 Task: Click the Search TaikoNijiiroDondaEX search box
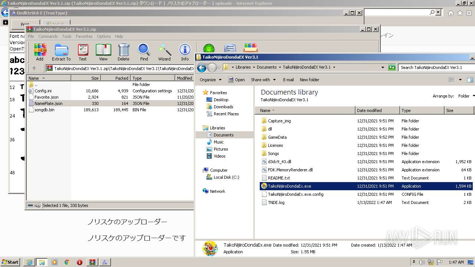[x=436, y=67]
